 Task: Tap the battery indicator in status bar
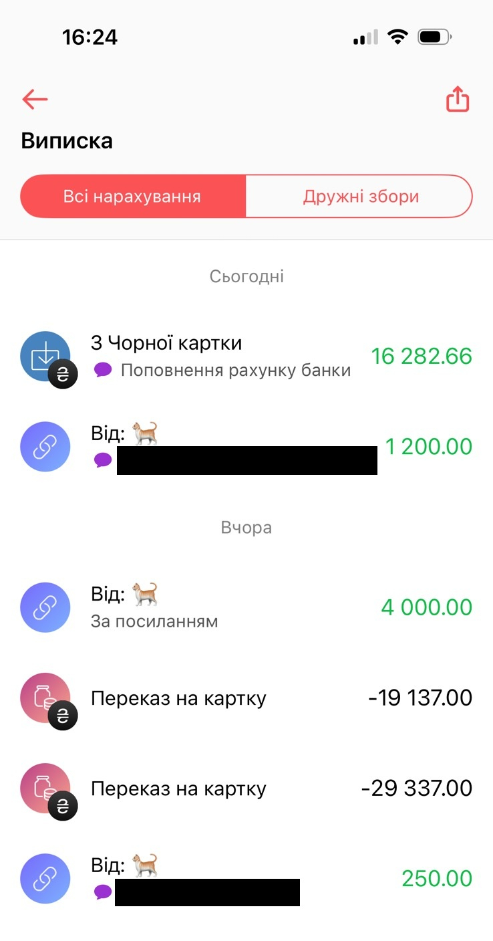click(435, 37)
